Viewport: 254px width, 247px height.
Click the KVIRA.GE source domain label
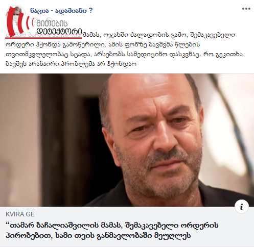pos(20,214)
